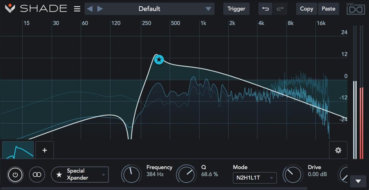
Task: Open the Special Xpander filter type dropdown
Action: pos(80,174)
